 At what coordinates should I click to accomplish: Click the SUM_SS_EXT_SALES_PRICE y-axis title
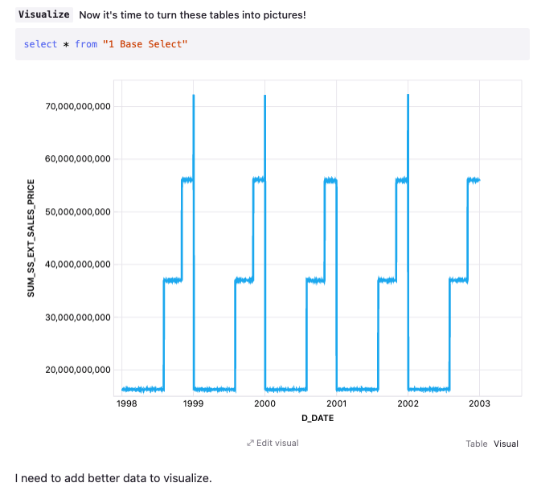point(31,238)
